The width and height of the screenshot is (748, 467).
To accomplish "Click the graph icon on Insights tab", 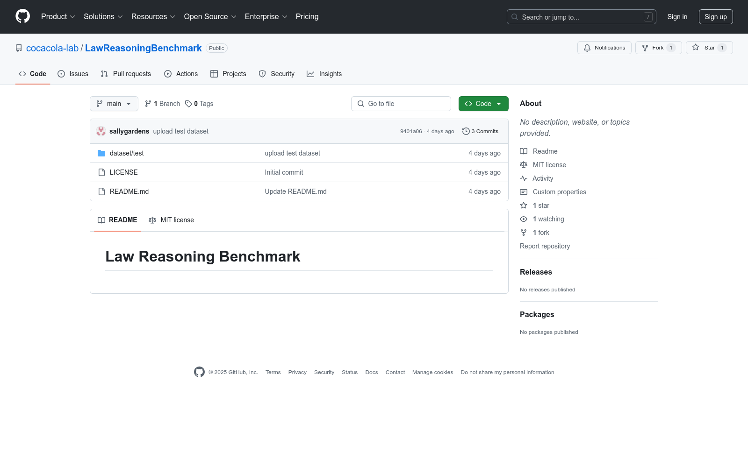I will click(x=310, y=74).
